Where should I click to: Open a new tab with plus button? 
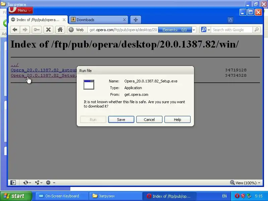(136, 20)
